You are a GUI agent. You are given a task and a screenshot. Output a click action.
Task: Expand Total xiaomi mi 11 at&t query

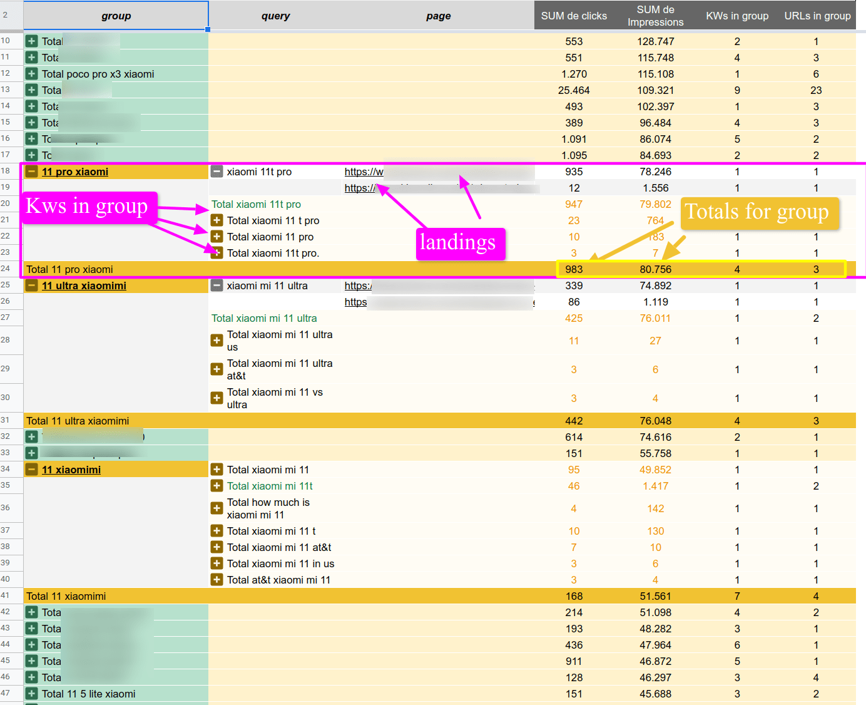point(217,547)
